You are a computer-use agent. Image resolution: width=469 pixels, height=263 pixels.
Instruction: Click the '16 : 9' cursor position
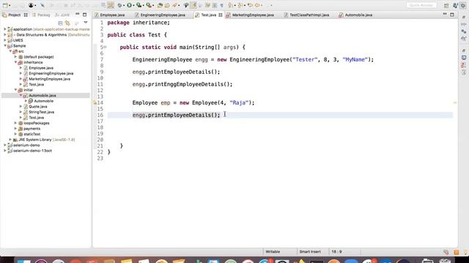(x=336, y=252)
